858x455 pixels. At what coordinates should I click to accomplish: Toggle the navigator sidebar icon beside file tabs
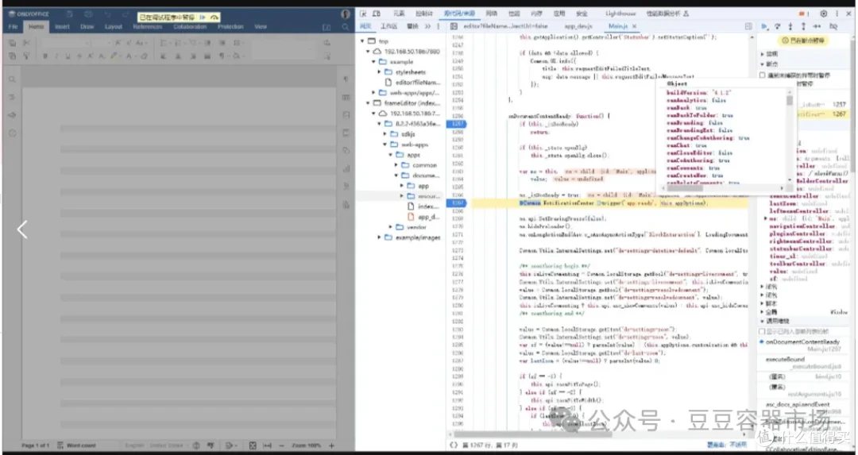pos(454,26)
